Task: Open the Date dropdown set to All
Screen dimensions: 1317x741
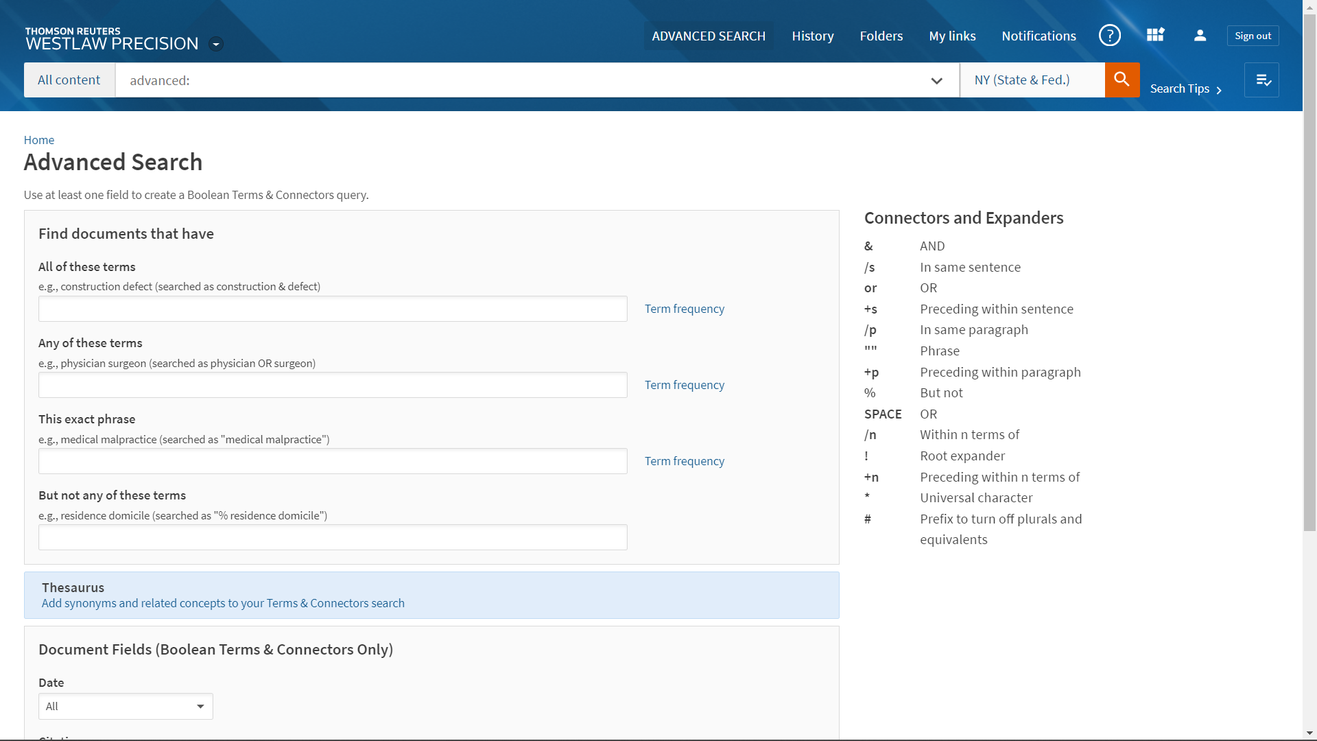Action: (126, 706)
